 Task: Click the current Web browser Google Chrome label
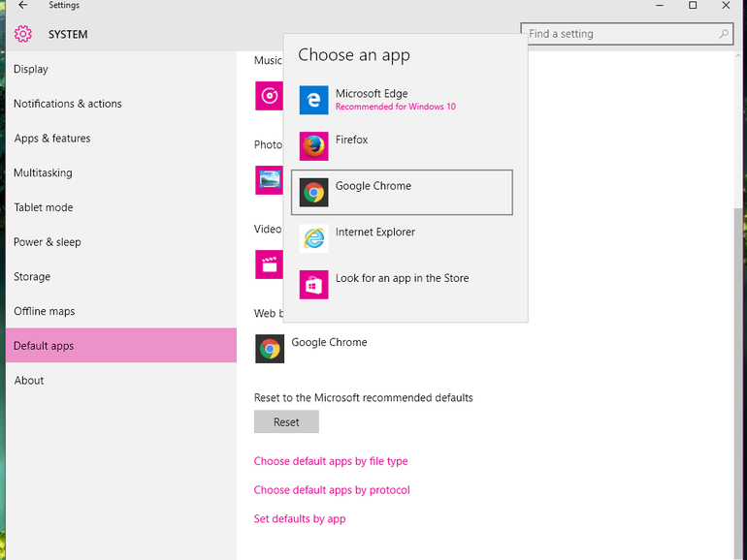[329, 342]
